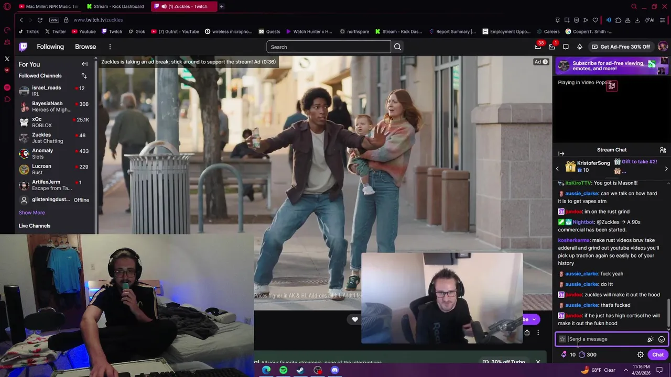Dismiss the 30% off Turbo banner
The width and height of the screenshot is (671, 377).
point(538,362)
